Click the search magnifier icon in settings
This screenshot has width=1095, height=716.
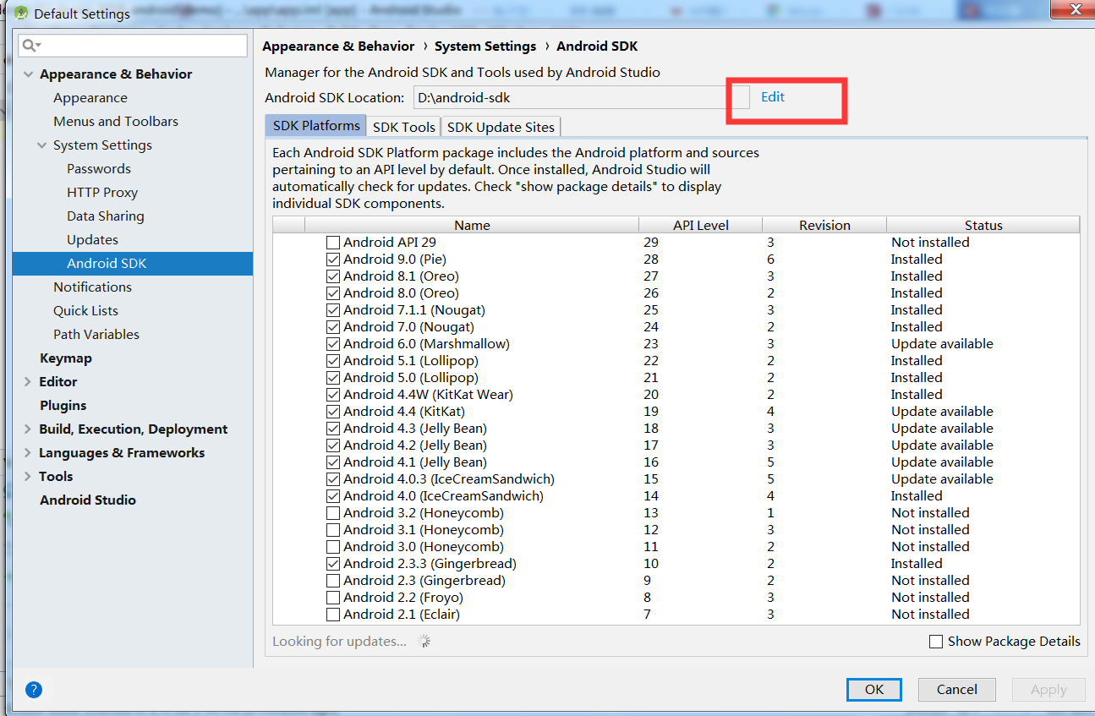[31, 46]
